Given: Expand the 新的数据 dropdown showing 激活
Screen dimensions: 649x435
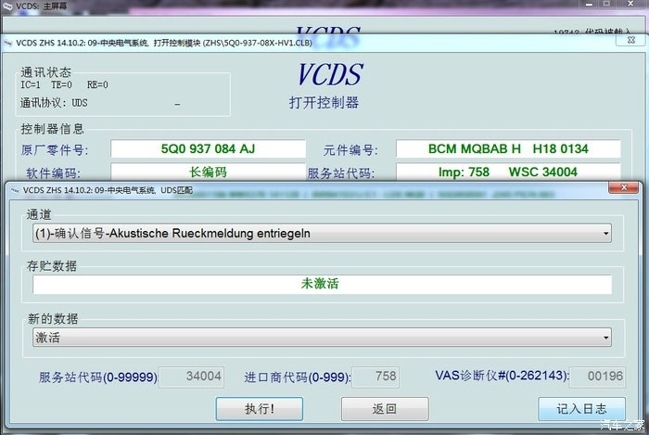Looking at the screenshot, I should coord(322,338).
